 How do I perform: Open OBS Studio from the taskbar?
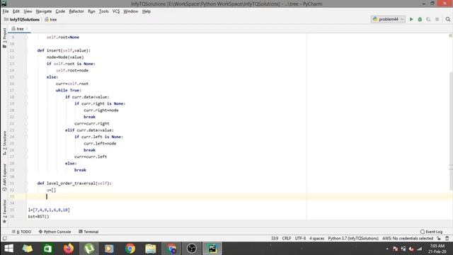[x=192, y=249]
